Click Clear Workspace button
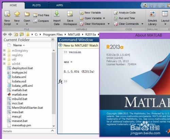The image size is (170, 139). click(92, 24)
